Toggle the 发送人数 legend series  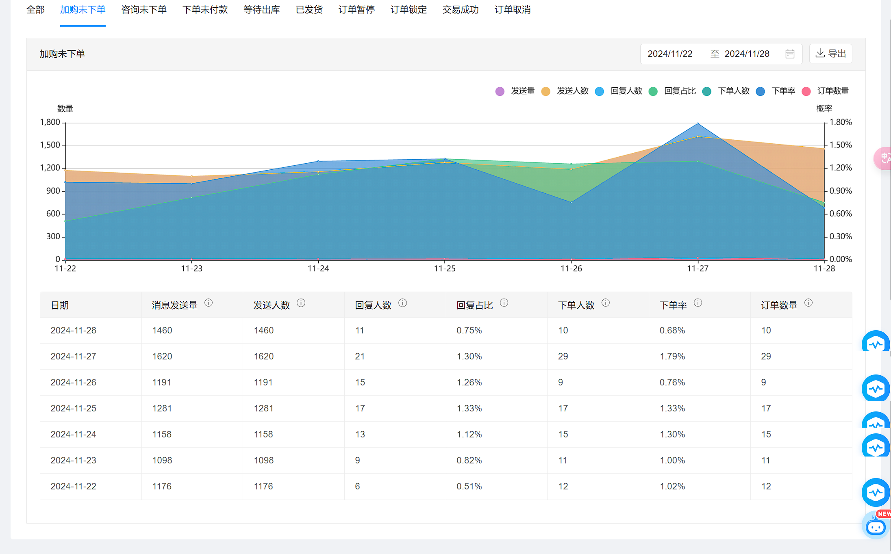[x=565, y=91]
